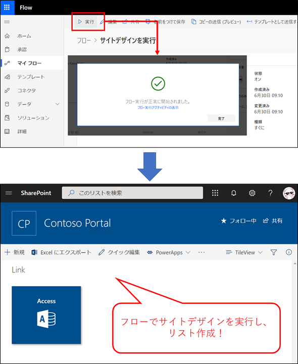Open the Flow app launcher waffle icon
Screen dimensions: 298x364
tap(7, 8)
